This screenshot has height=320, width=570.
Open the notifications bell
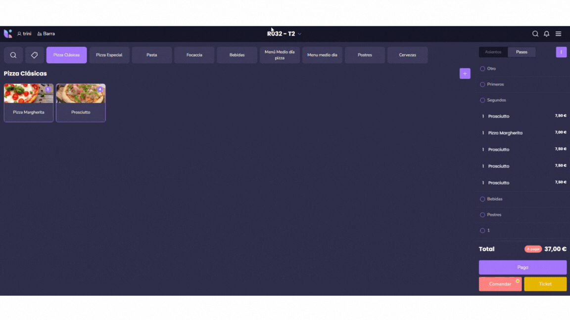(546, 34)
